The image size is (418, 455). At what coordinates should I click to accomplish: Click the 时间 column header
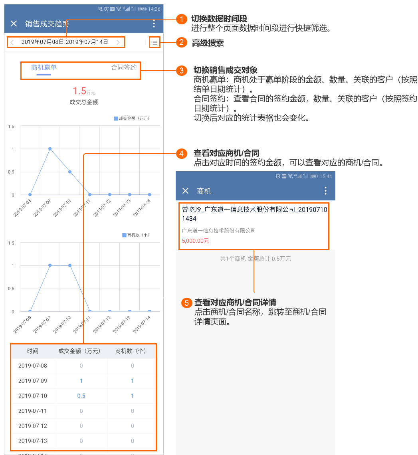(32, 351)
